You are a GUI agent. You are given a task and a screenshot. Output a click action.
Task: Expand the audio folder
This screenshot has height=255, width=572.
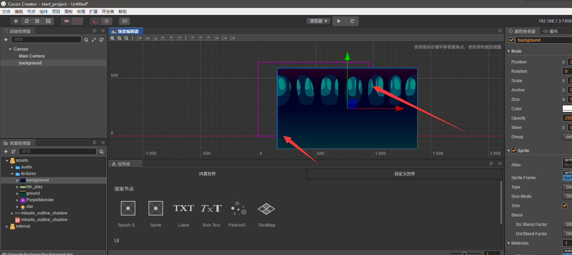(x=12, y=167)
